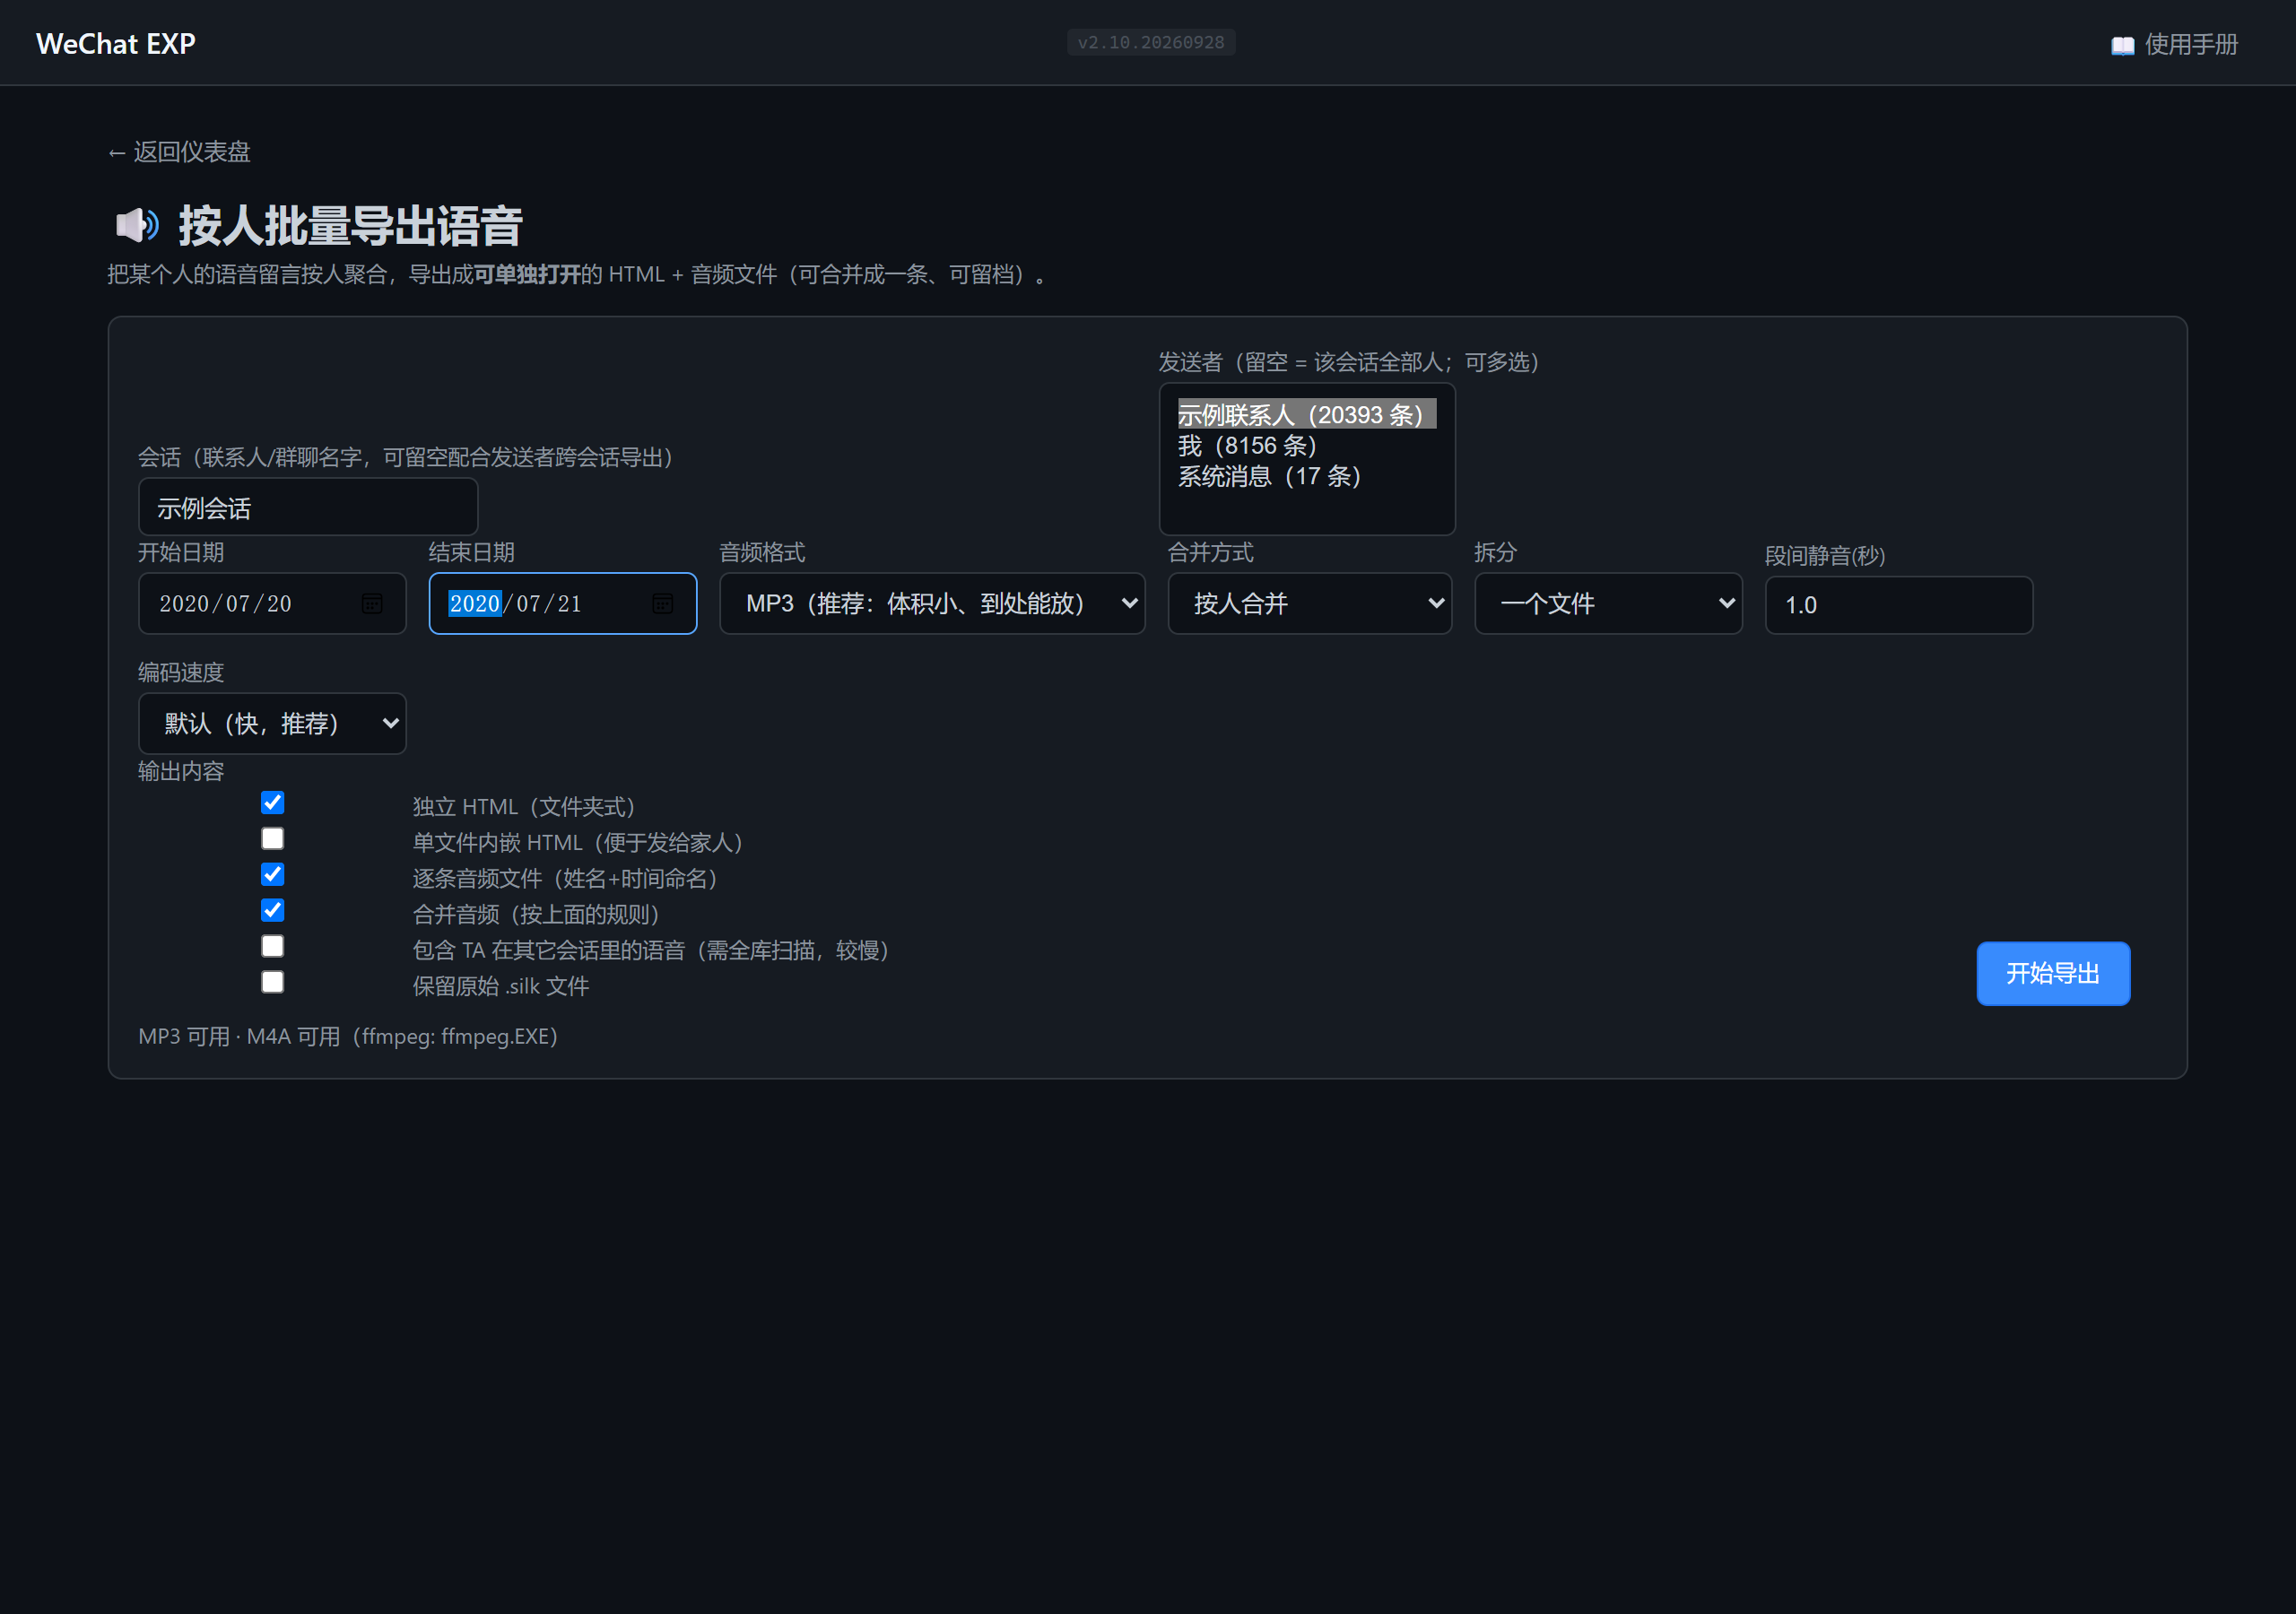2296x1614 pixels.
Task: Open the end date calendar picker icon
Action: click(x=662, y=603)
